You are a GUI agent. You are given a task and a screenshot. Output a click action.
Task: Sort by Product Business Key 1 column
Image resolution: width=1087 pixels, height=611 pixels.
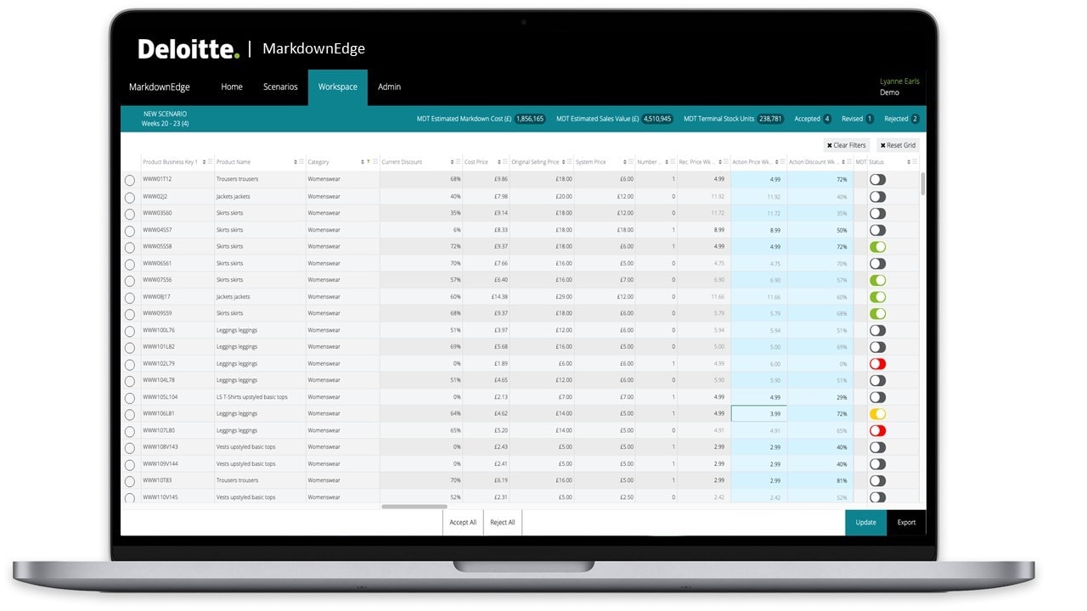click(204, 162)
